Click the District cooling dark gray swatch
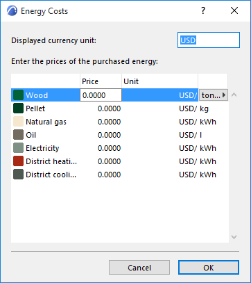The width and height of the screenshot is (251, 283). (18, 175)
